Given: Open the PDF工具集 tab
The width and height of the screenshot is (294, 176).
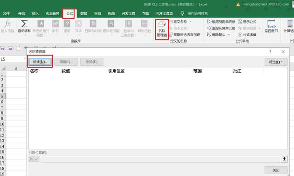Looking at the screenshot, I should (164, 13).
